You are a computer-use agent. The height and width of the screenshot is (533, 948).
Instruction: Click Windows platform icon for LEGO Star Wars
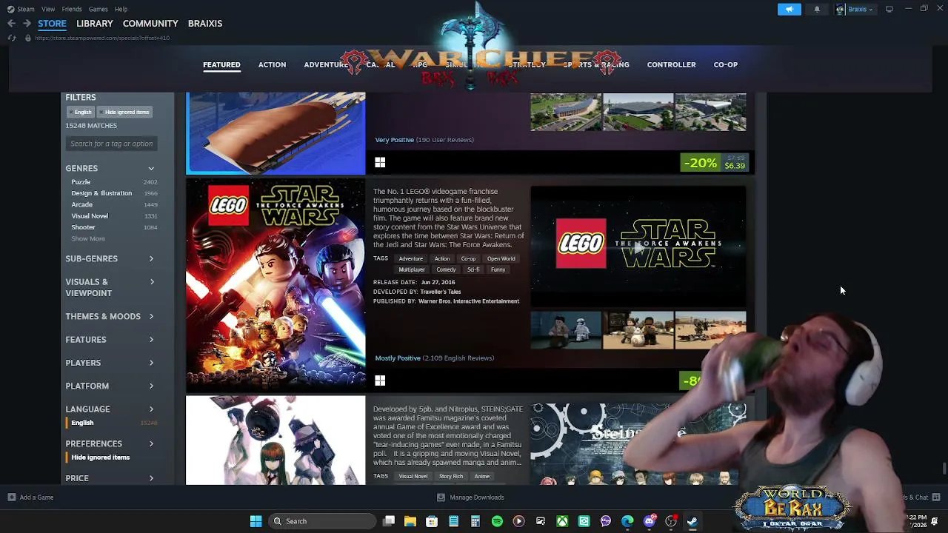pyautogui.click(x=380, y=381)
